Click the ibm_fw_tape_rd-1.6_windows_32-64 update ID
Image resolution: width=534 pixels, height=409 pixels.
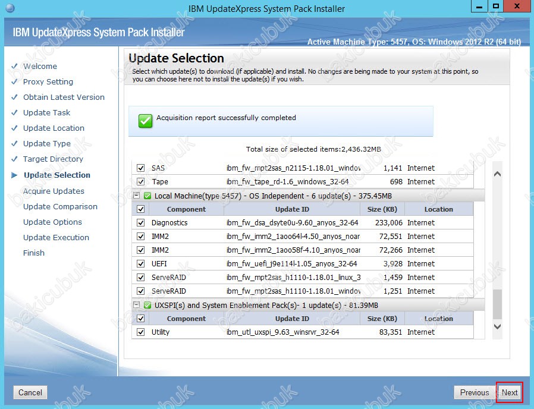click(x=287, y=181)
